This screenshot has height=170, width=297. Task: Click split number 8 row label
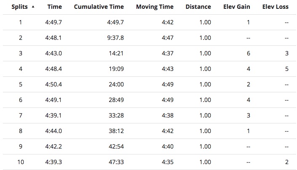[x=20, y=131]
